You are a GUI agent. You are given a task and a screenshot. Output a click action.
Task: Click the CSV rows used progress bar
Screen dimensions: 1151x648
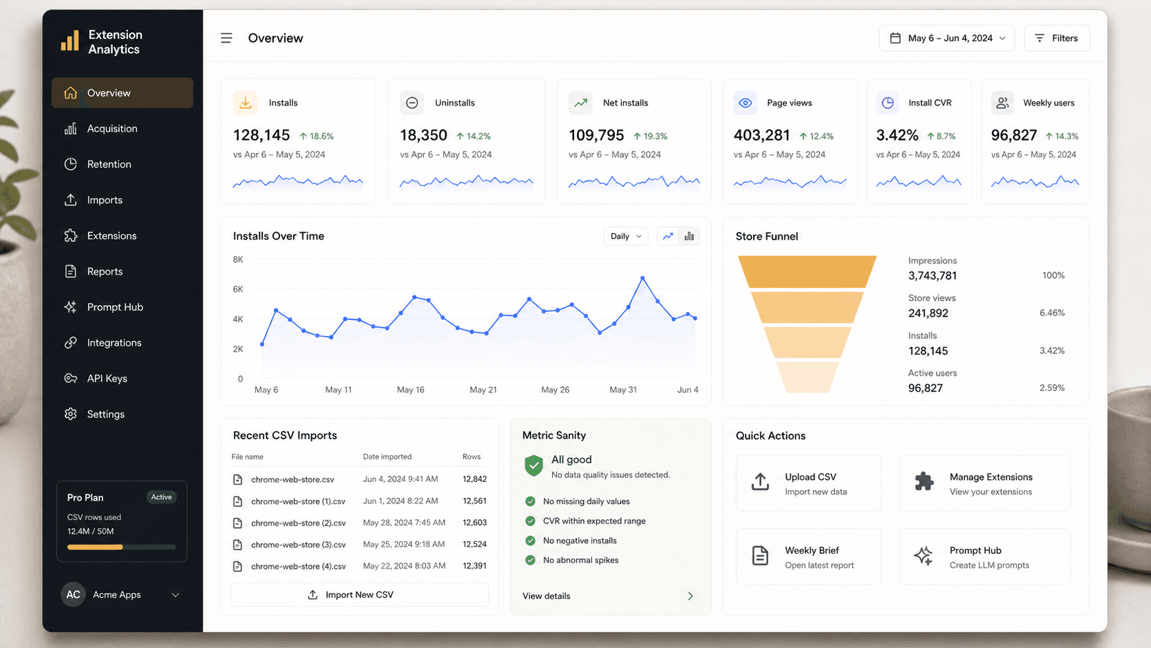121,547
